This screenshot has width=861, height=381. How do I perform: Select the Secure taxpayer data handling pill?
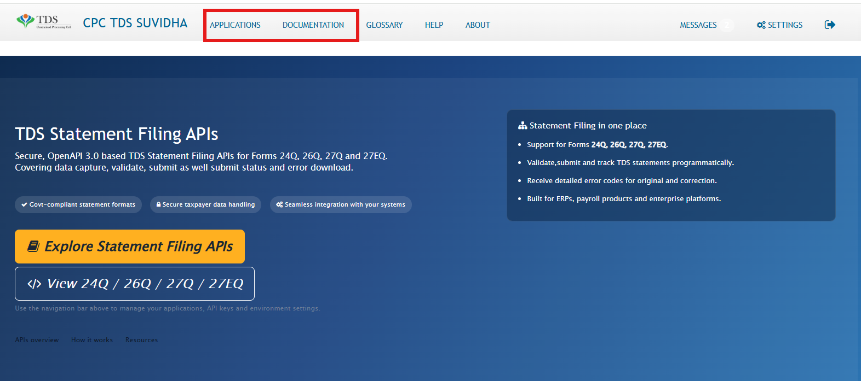point(205,204)
